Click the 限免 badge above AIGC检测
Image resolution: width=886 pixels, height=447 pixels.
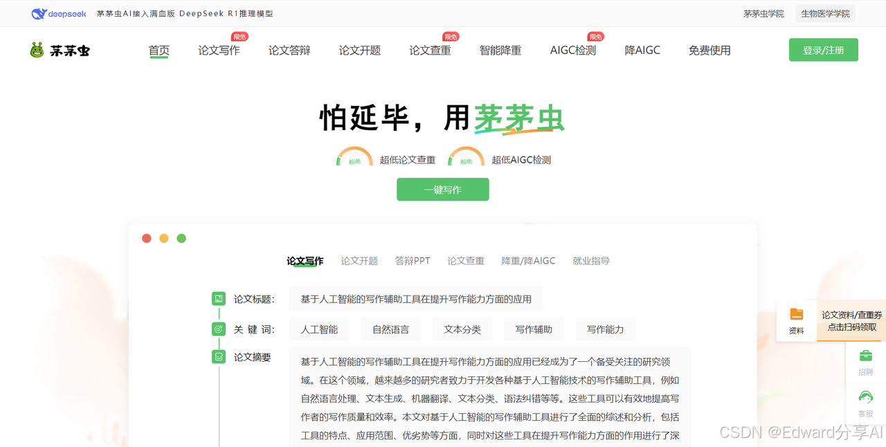(595, 37)
